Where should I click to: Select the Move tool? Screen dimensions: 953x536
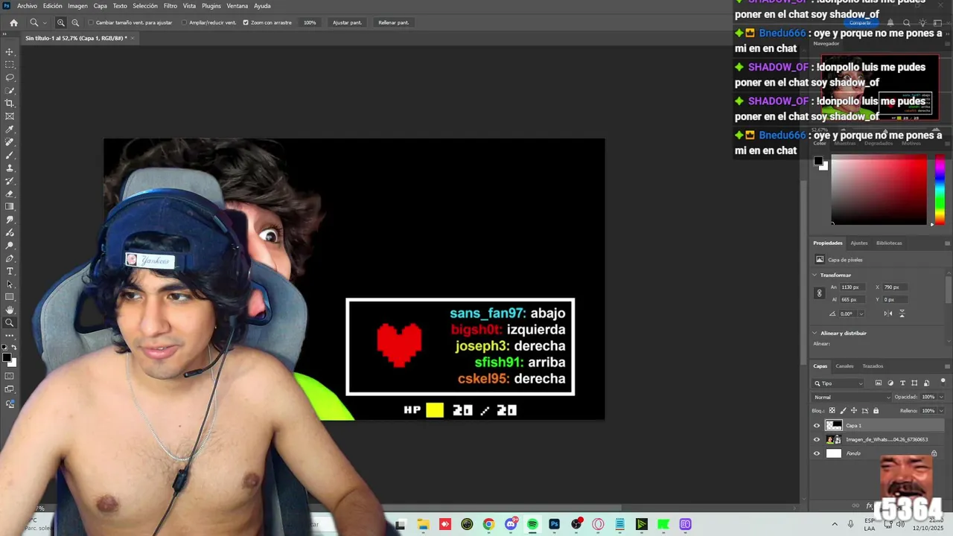point(10,52)
